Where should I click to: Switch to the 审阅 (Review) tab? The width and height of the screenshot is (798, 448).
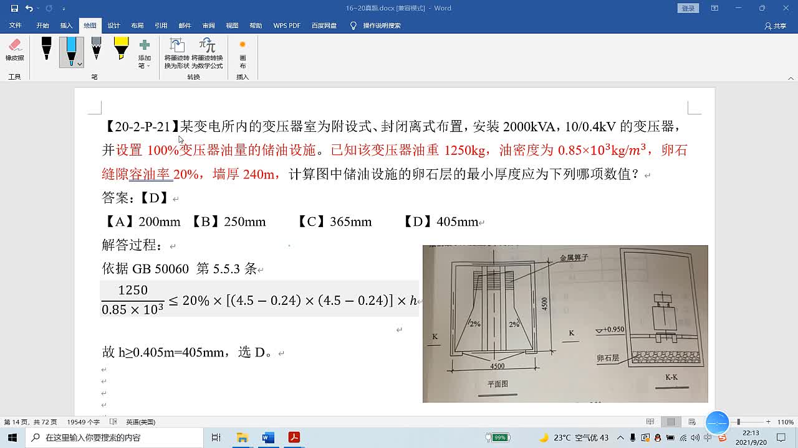tap(208, 26)
